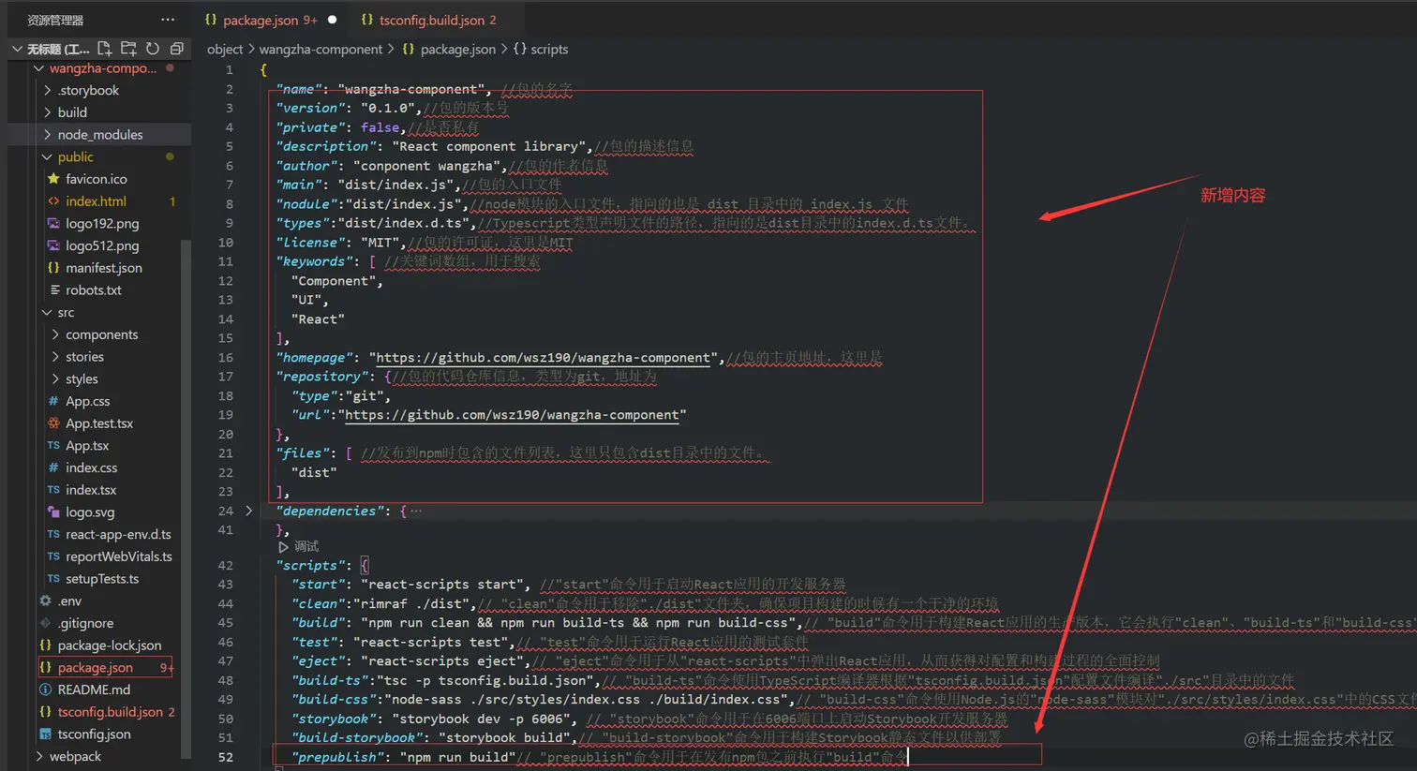Expand the styles folder
1417x771 pixels.
pyautogui.click(x=55, y=378)
